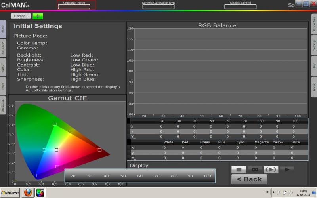
Task: Click the action center flag tray icon
Action: pyautogui.click(x=279, y=193)
